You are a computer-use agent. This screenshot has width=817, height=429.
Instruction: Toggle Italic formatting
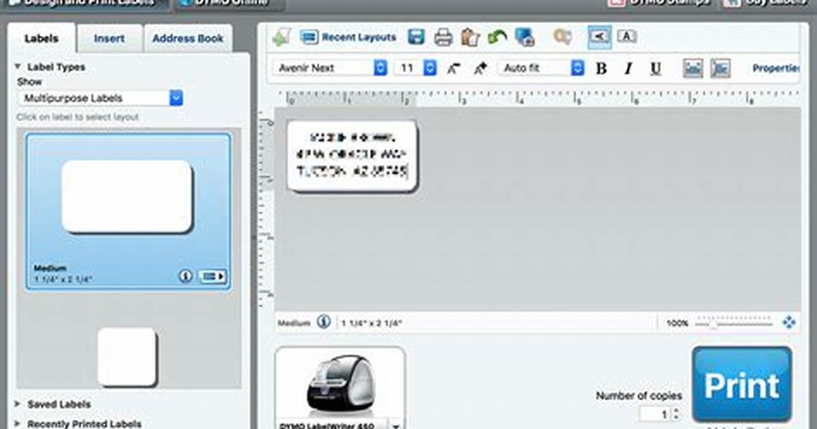click(x=628, y=68)
